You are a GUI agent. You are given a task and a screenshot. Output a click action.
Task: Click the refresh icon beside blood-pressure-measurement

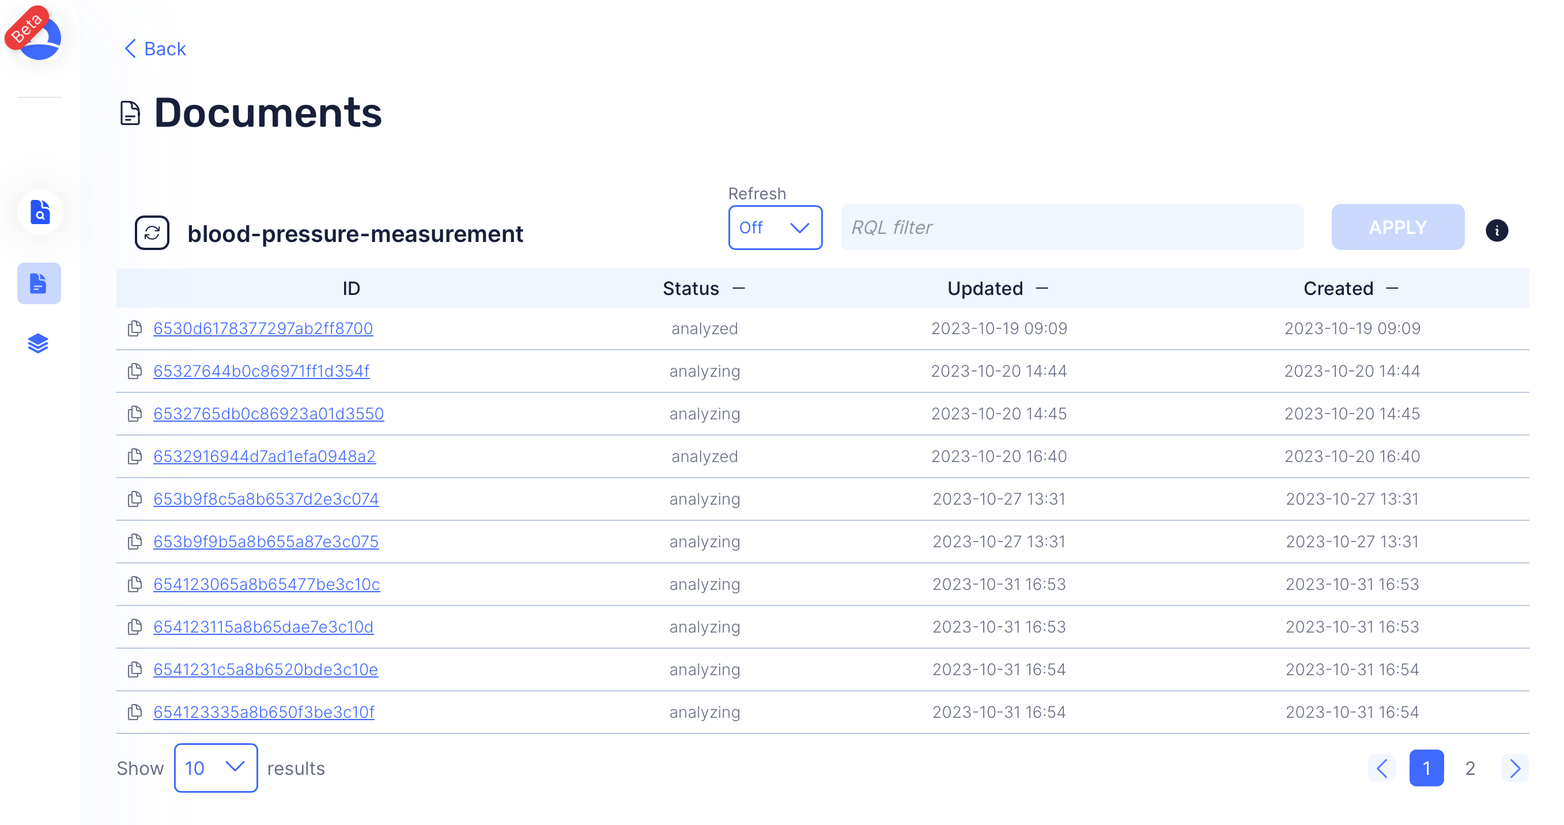152,233
